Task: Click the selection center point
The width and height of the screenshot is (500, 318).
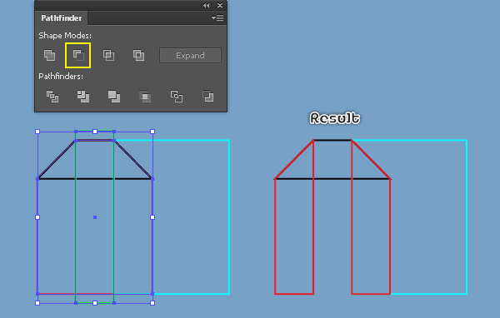Action: [95, 217]
